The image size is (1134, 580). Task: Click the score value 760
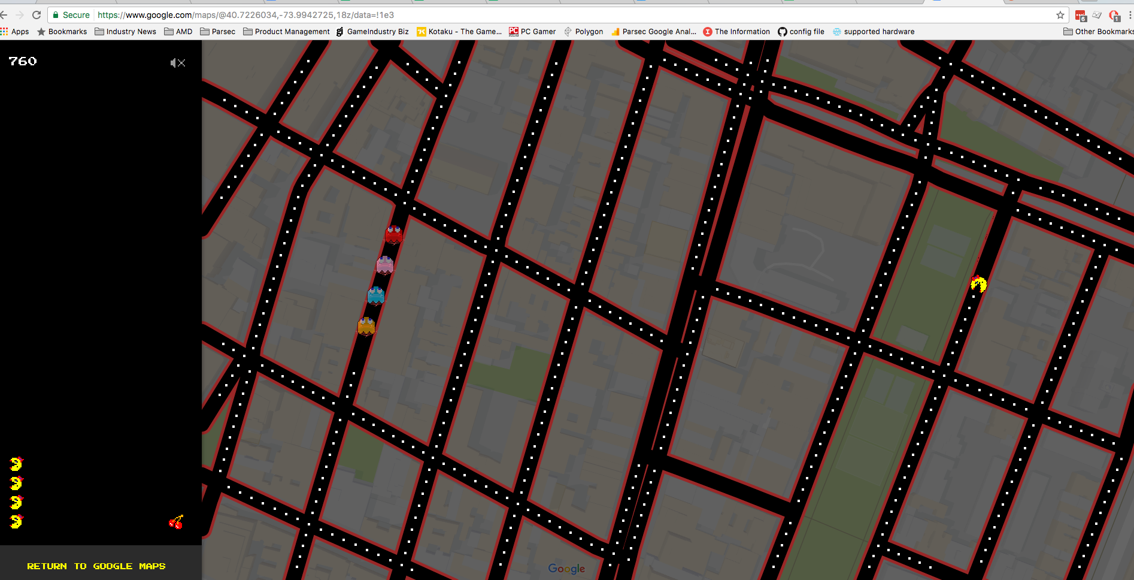[x=23, y=61]
